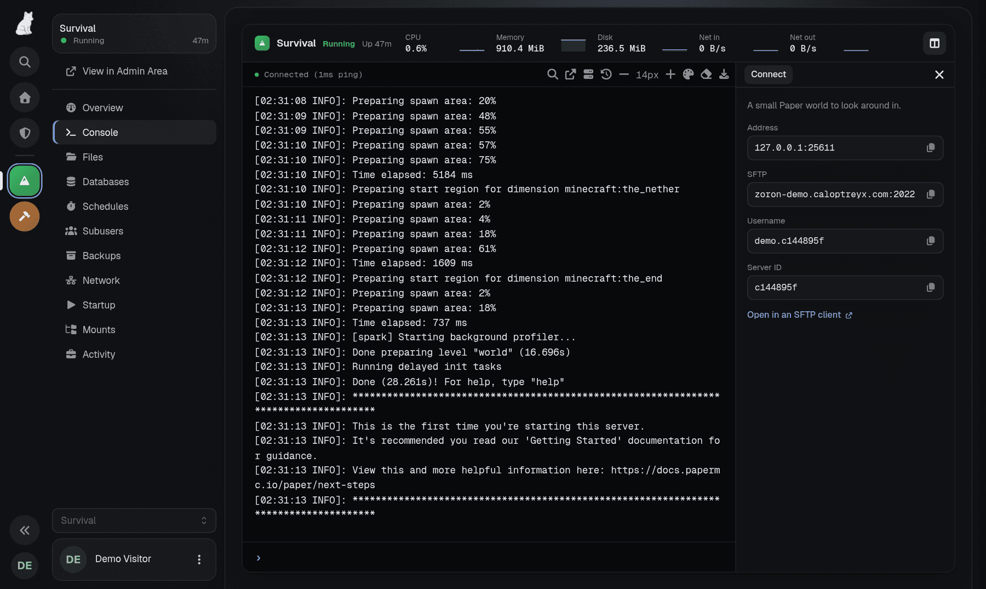Increase console font size with plus
The width and height of the screenshot is (986, 589).
click(x=670, y=75)
